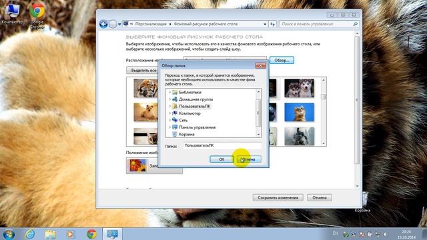The height and width of the screenshot is (240, 427).
Task: Expand the Компьютер tree node
Action: click(169, 113)
